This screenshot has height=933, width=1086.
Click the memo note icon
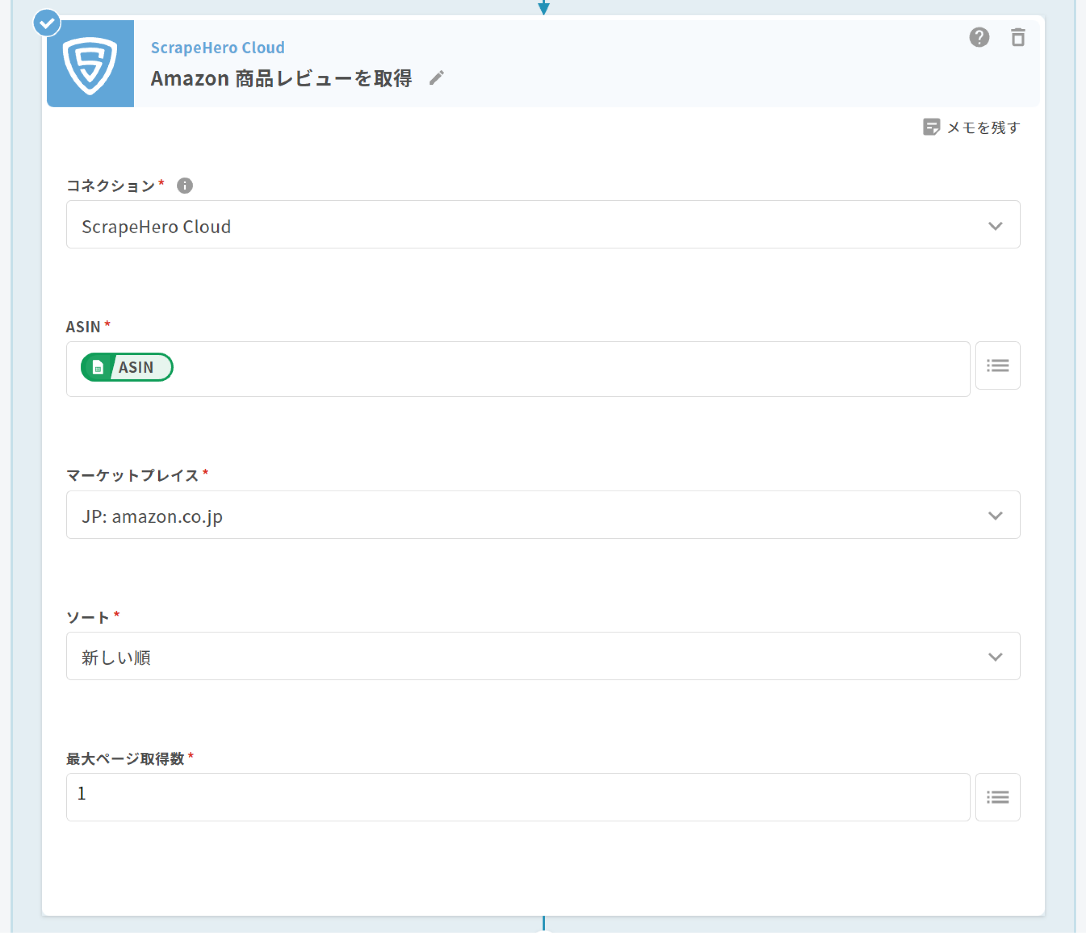(x=931, y=127)
